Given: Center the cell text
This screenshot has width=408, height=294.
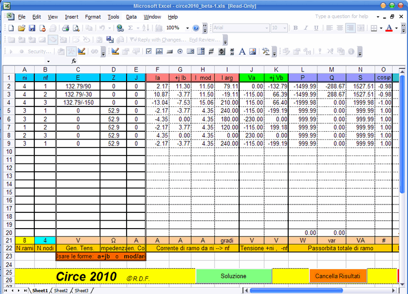Looking at the screenshot, I should (340, 28).
